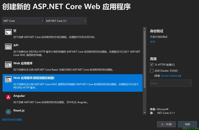Screen dimensions: 199x130
Task: Select the 空 template title
Action: click(15, 31)
